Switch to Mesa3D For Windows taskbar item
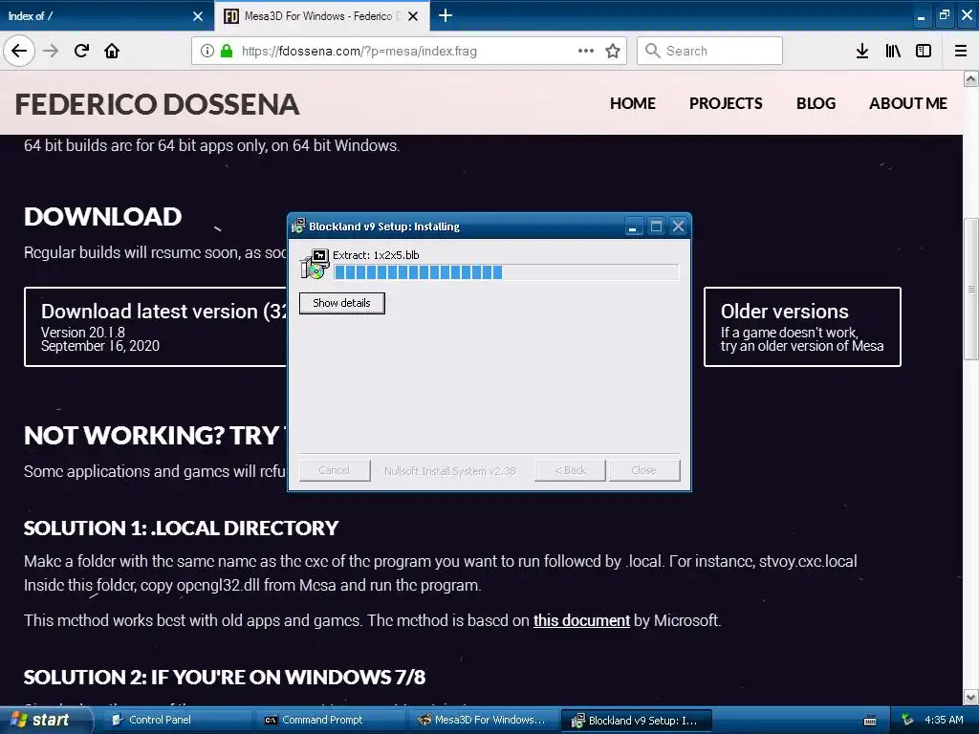Viewport: 979px width, 734px height. coord(484,721)
